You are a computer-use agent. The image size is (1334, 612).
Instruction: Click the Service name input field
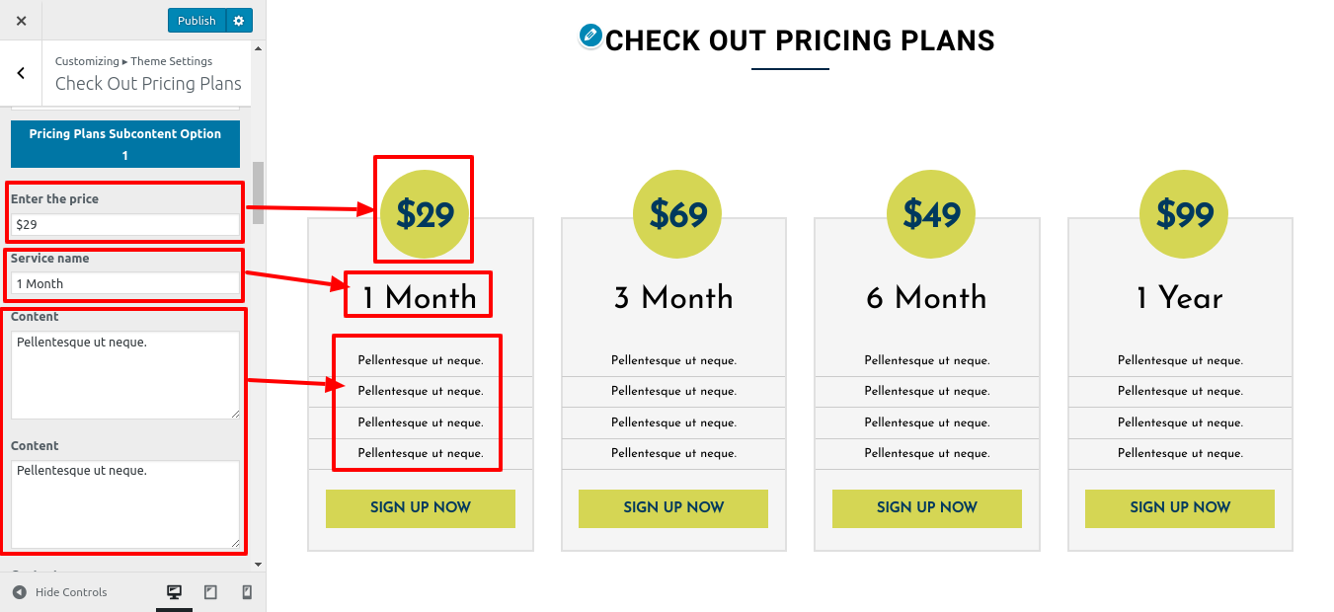(124, 284)
